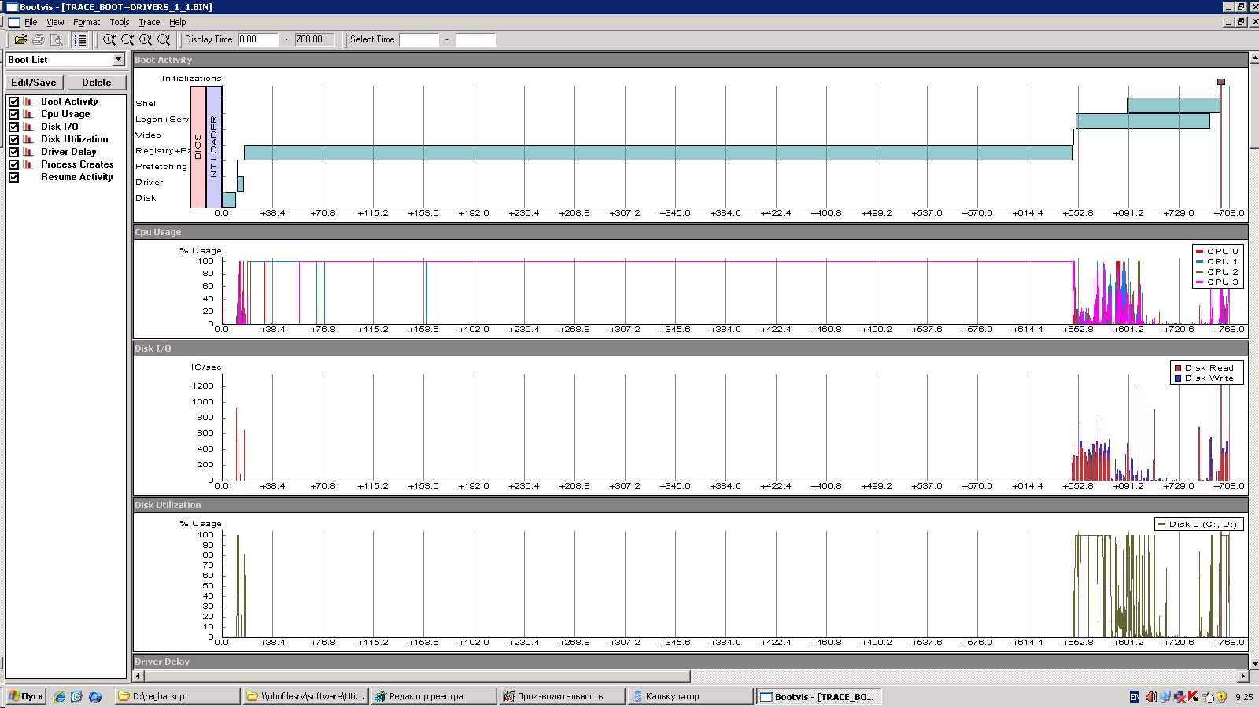
Task: Click the first zoom-out magnifier icon
Action: (127, 39)
